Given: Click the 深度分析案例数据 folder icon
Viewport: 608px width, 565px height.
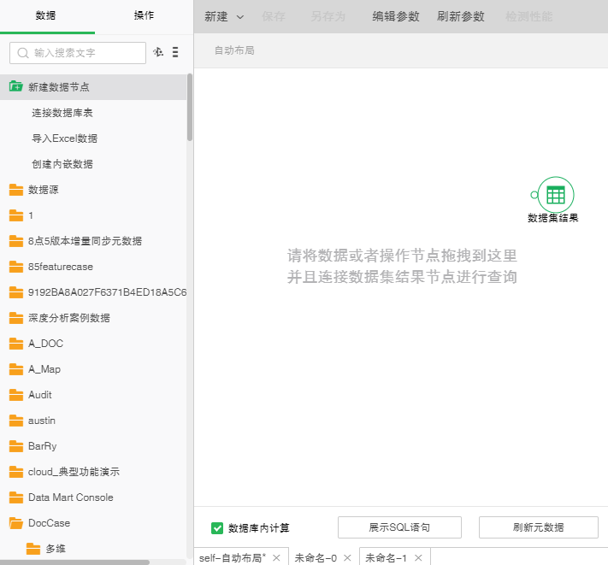Looking at the screenshot, I should 16,318.
